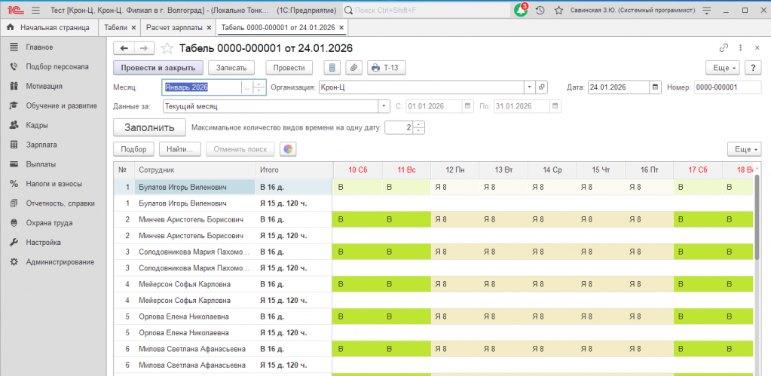Viewport: 771px width, 376px height.
Task: Go to home page icon tab
Action: (x=10, y=28)
